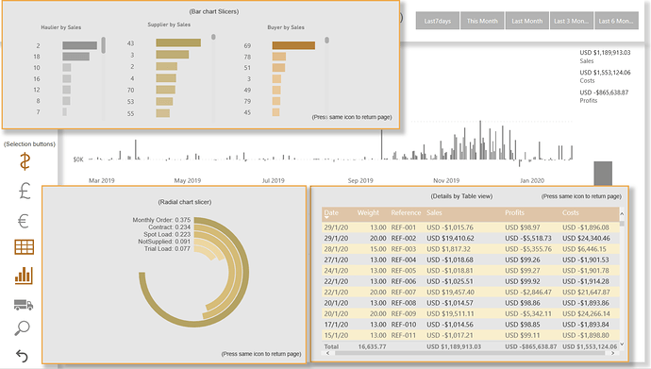Viewport: 651px width, 369px height.
Task: Filter by Last Month button
Action: click(526, 21)
